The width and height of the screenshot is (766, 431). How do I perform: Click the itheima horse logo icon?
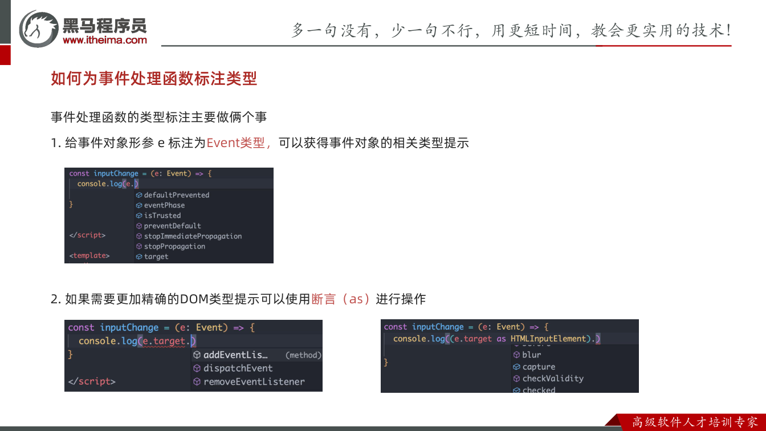39,29
